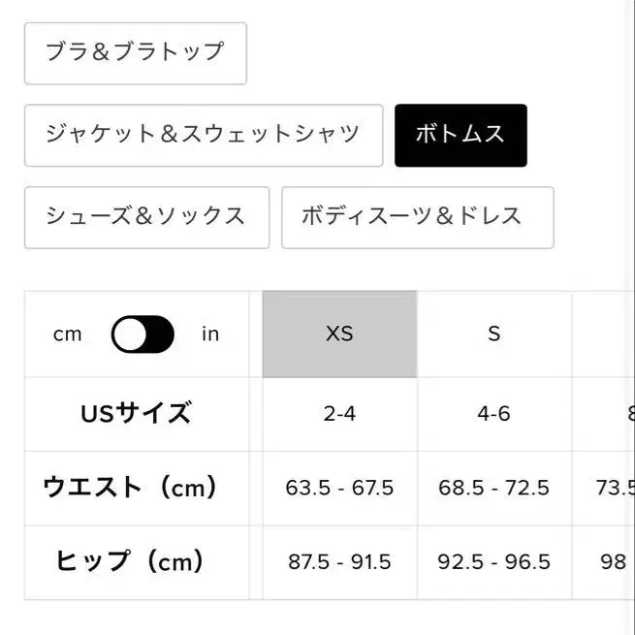Click the 2-4 US size cell
Image resolution: width=635 pixels, height=635 pixels.
[339, 414]
